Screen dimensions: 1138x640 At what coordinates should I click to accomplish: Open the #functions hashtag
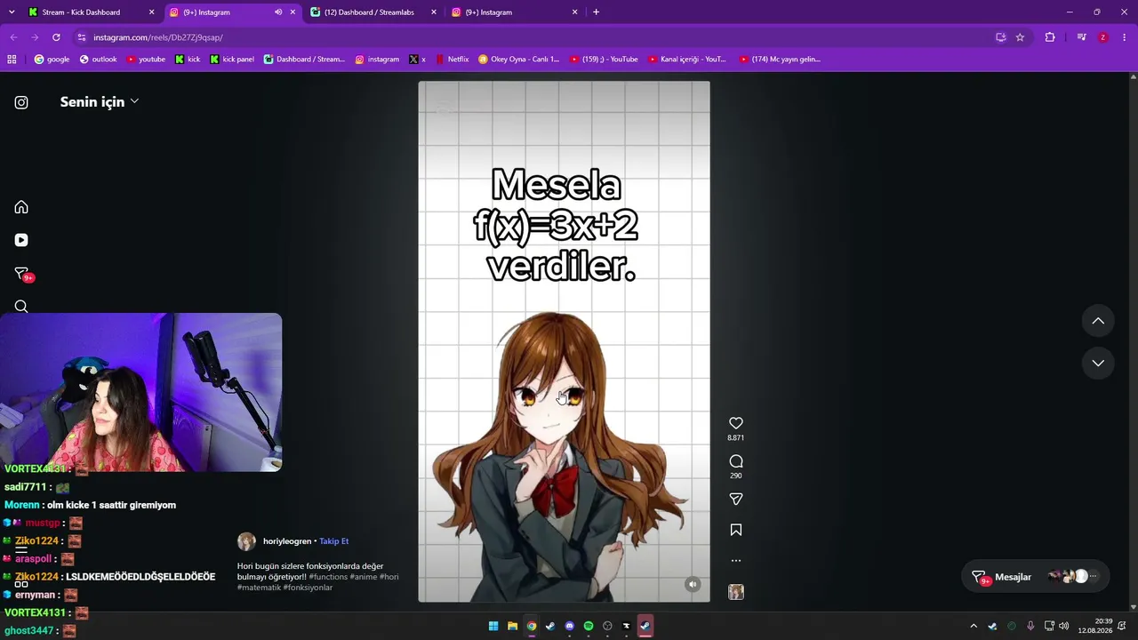[x=328, y=577]
